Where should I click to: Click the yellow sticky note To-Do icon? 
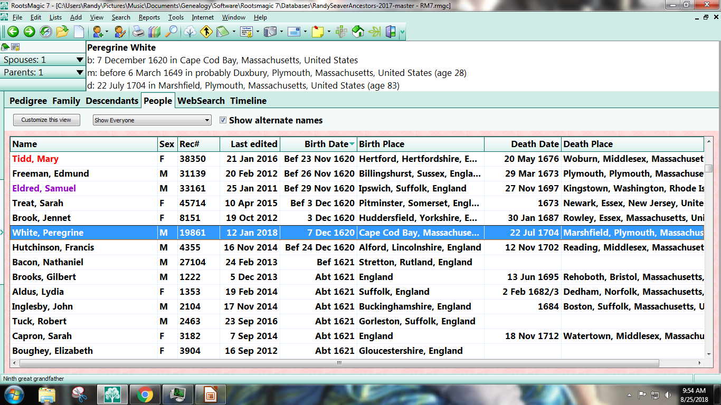tap(317, 32)
